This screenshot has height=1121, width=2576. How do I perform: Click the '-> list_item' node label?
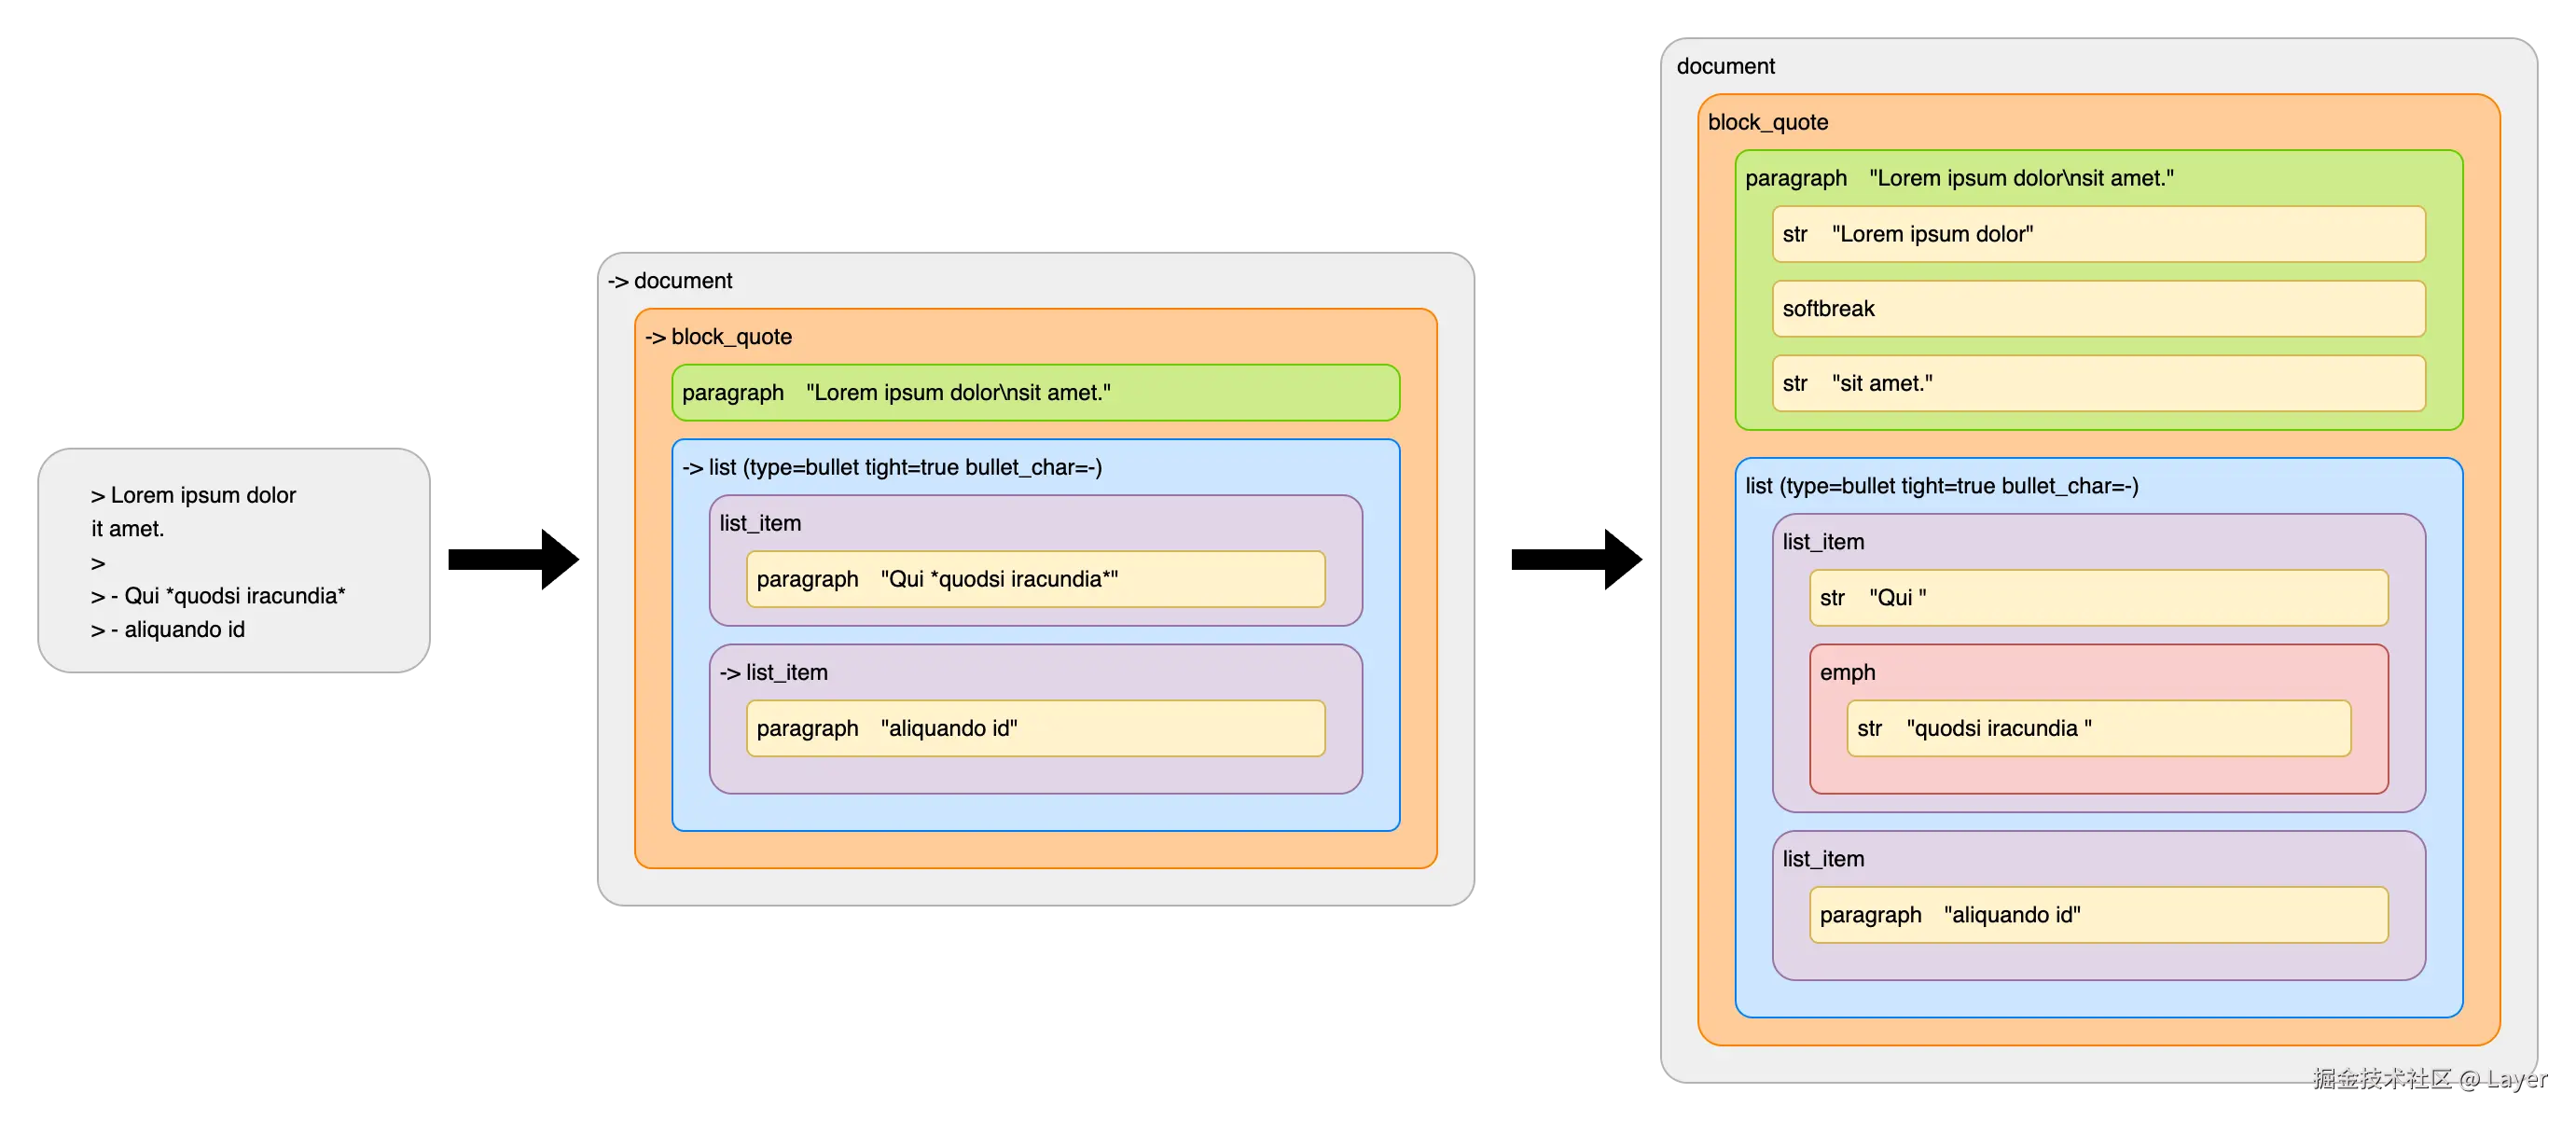pyautogui.click(x=773, y=672)
